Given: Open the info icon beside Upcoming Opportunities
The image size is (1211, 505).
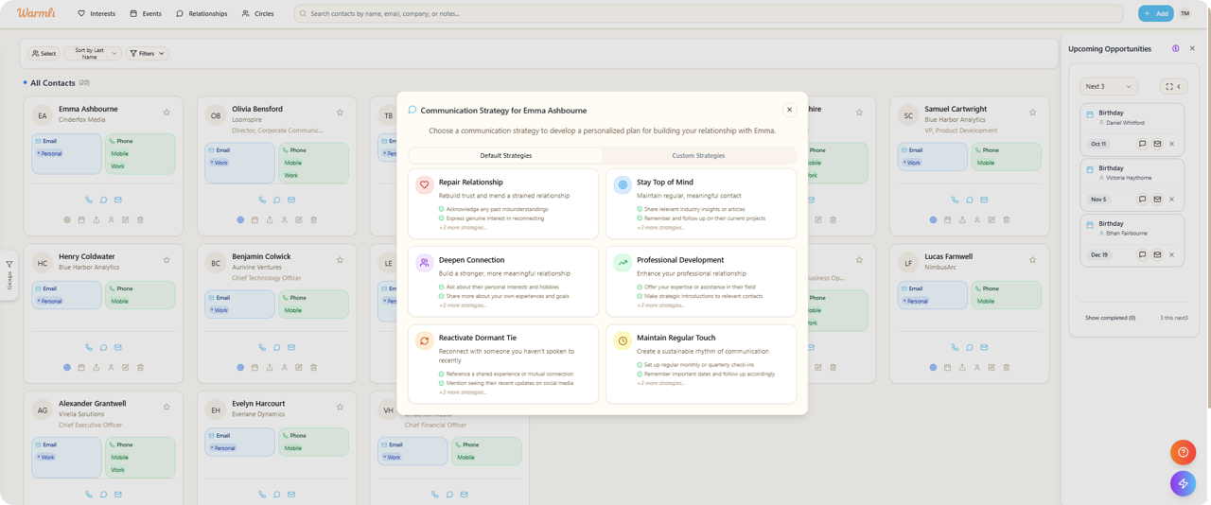Looking at the screenshot, I should [1176, 49].
